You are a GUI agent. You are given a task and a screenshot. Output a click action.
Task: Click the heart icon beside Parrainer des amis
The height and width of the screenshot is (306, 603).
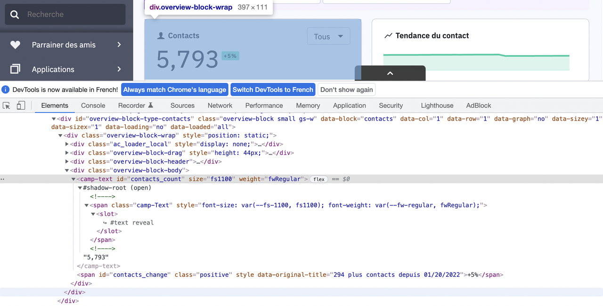point(15,45)
